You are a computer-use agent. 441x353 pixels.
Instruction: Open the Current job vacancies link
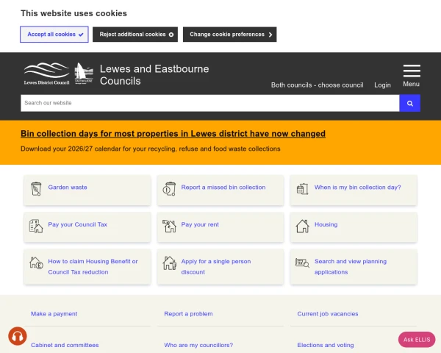coord(328,314)
